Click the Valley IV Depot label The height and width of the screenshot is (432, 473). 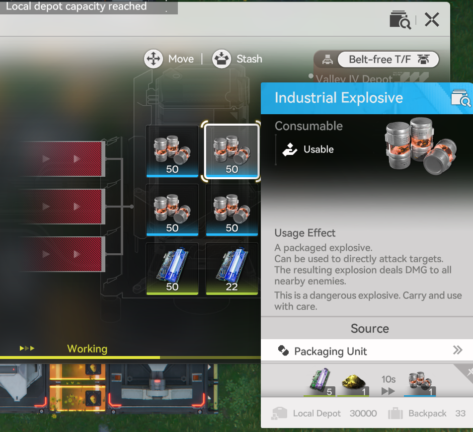pos(354,79)
